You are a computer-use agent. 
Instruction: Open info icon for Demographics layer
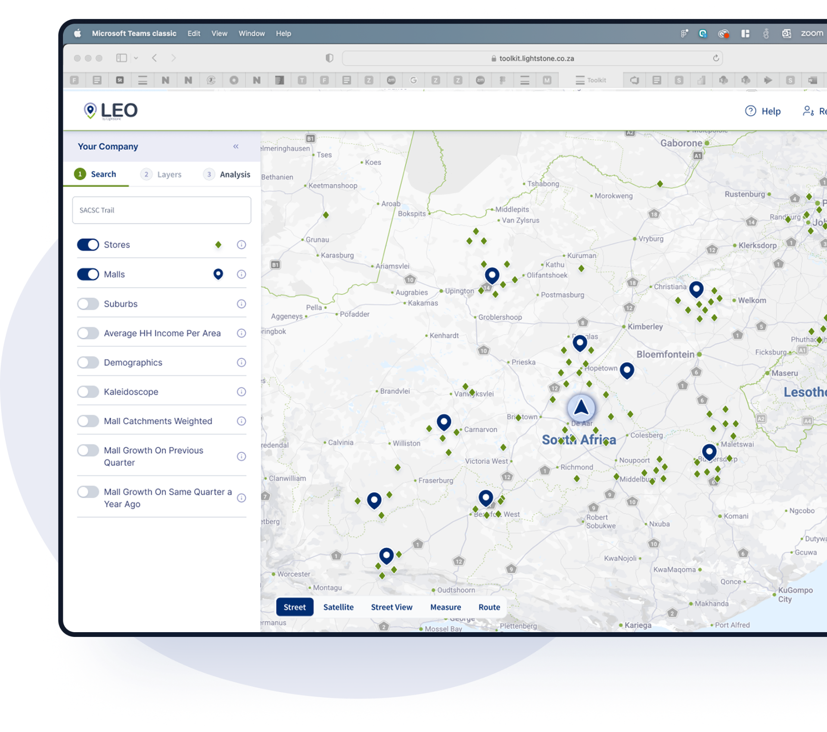point(241,362)
